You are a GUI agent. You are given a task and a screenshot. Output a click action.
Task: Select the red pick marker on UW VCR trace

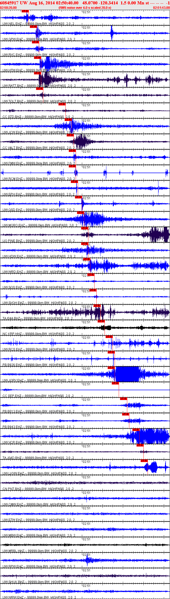coord(136,429)
